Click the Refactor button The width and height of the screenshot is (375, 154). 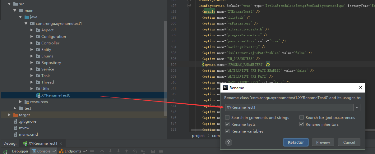(296, 142)
